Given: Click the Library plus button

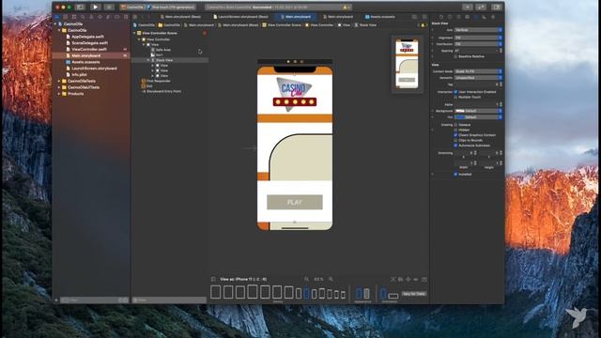Looking at the screenshot, I should [x=468, y=7].
